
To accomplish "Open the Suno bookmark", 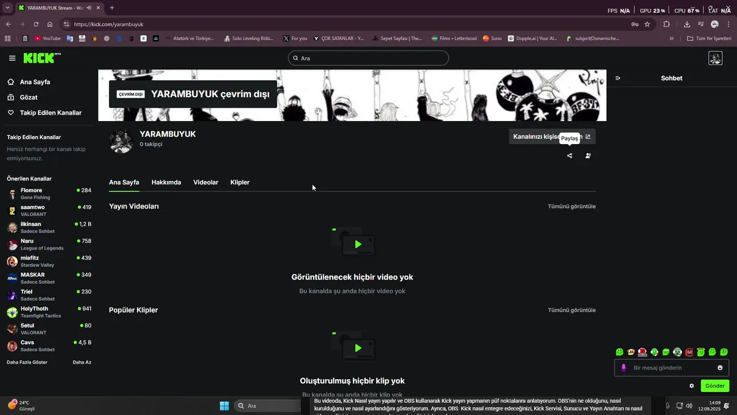I will coord(492,39).
